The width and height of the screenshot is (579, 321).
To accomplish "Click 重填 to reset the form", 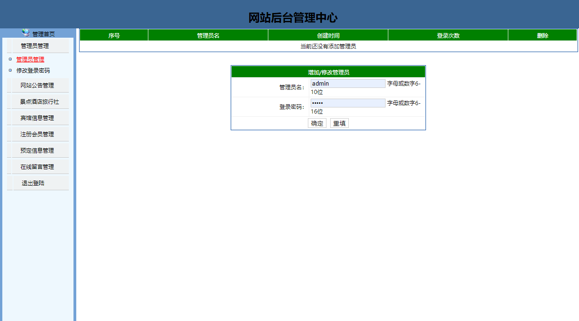I will [x=339, y=123].
